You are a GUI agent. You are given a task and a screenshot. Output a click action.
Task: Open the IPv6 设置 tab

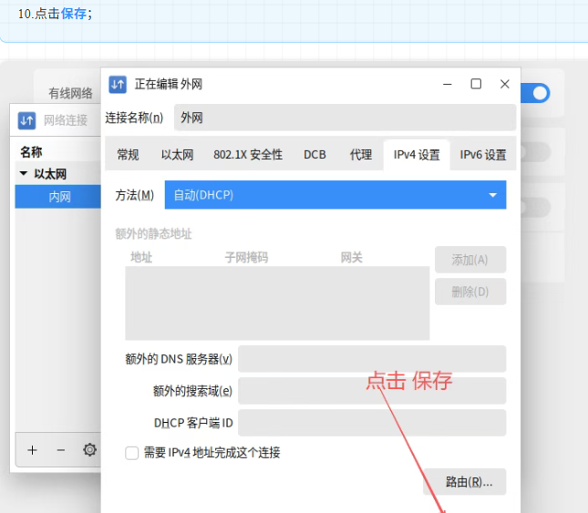tap(482, 155)
